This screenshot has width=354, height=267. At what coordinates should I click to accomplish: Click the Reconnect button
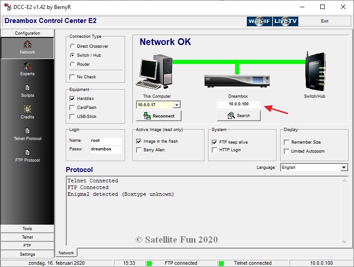coord(159,116)
